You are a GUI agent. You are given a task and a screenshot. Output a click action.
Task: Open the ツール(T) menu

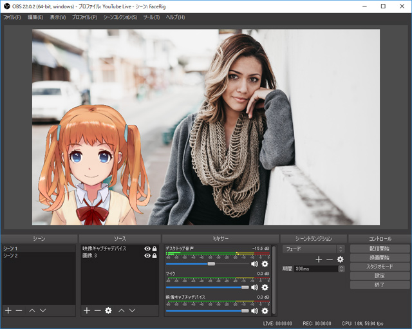click(x=152, y=17)
